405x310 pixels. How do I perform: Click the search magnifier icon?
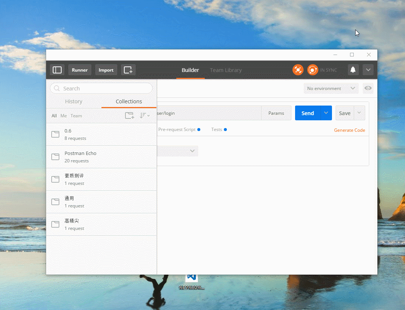tap(57, 88)
